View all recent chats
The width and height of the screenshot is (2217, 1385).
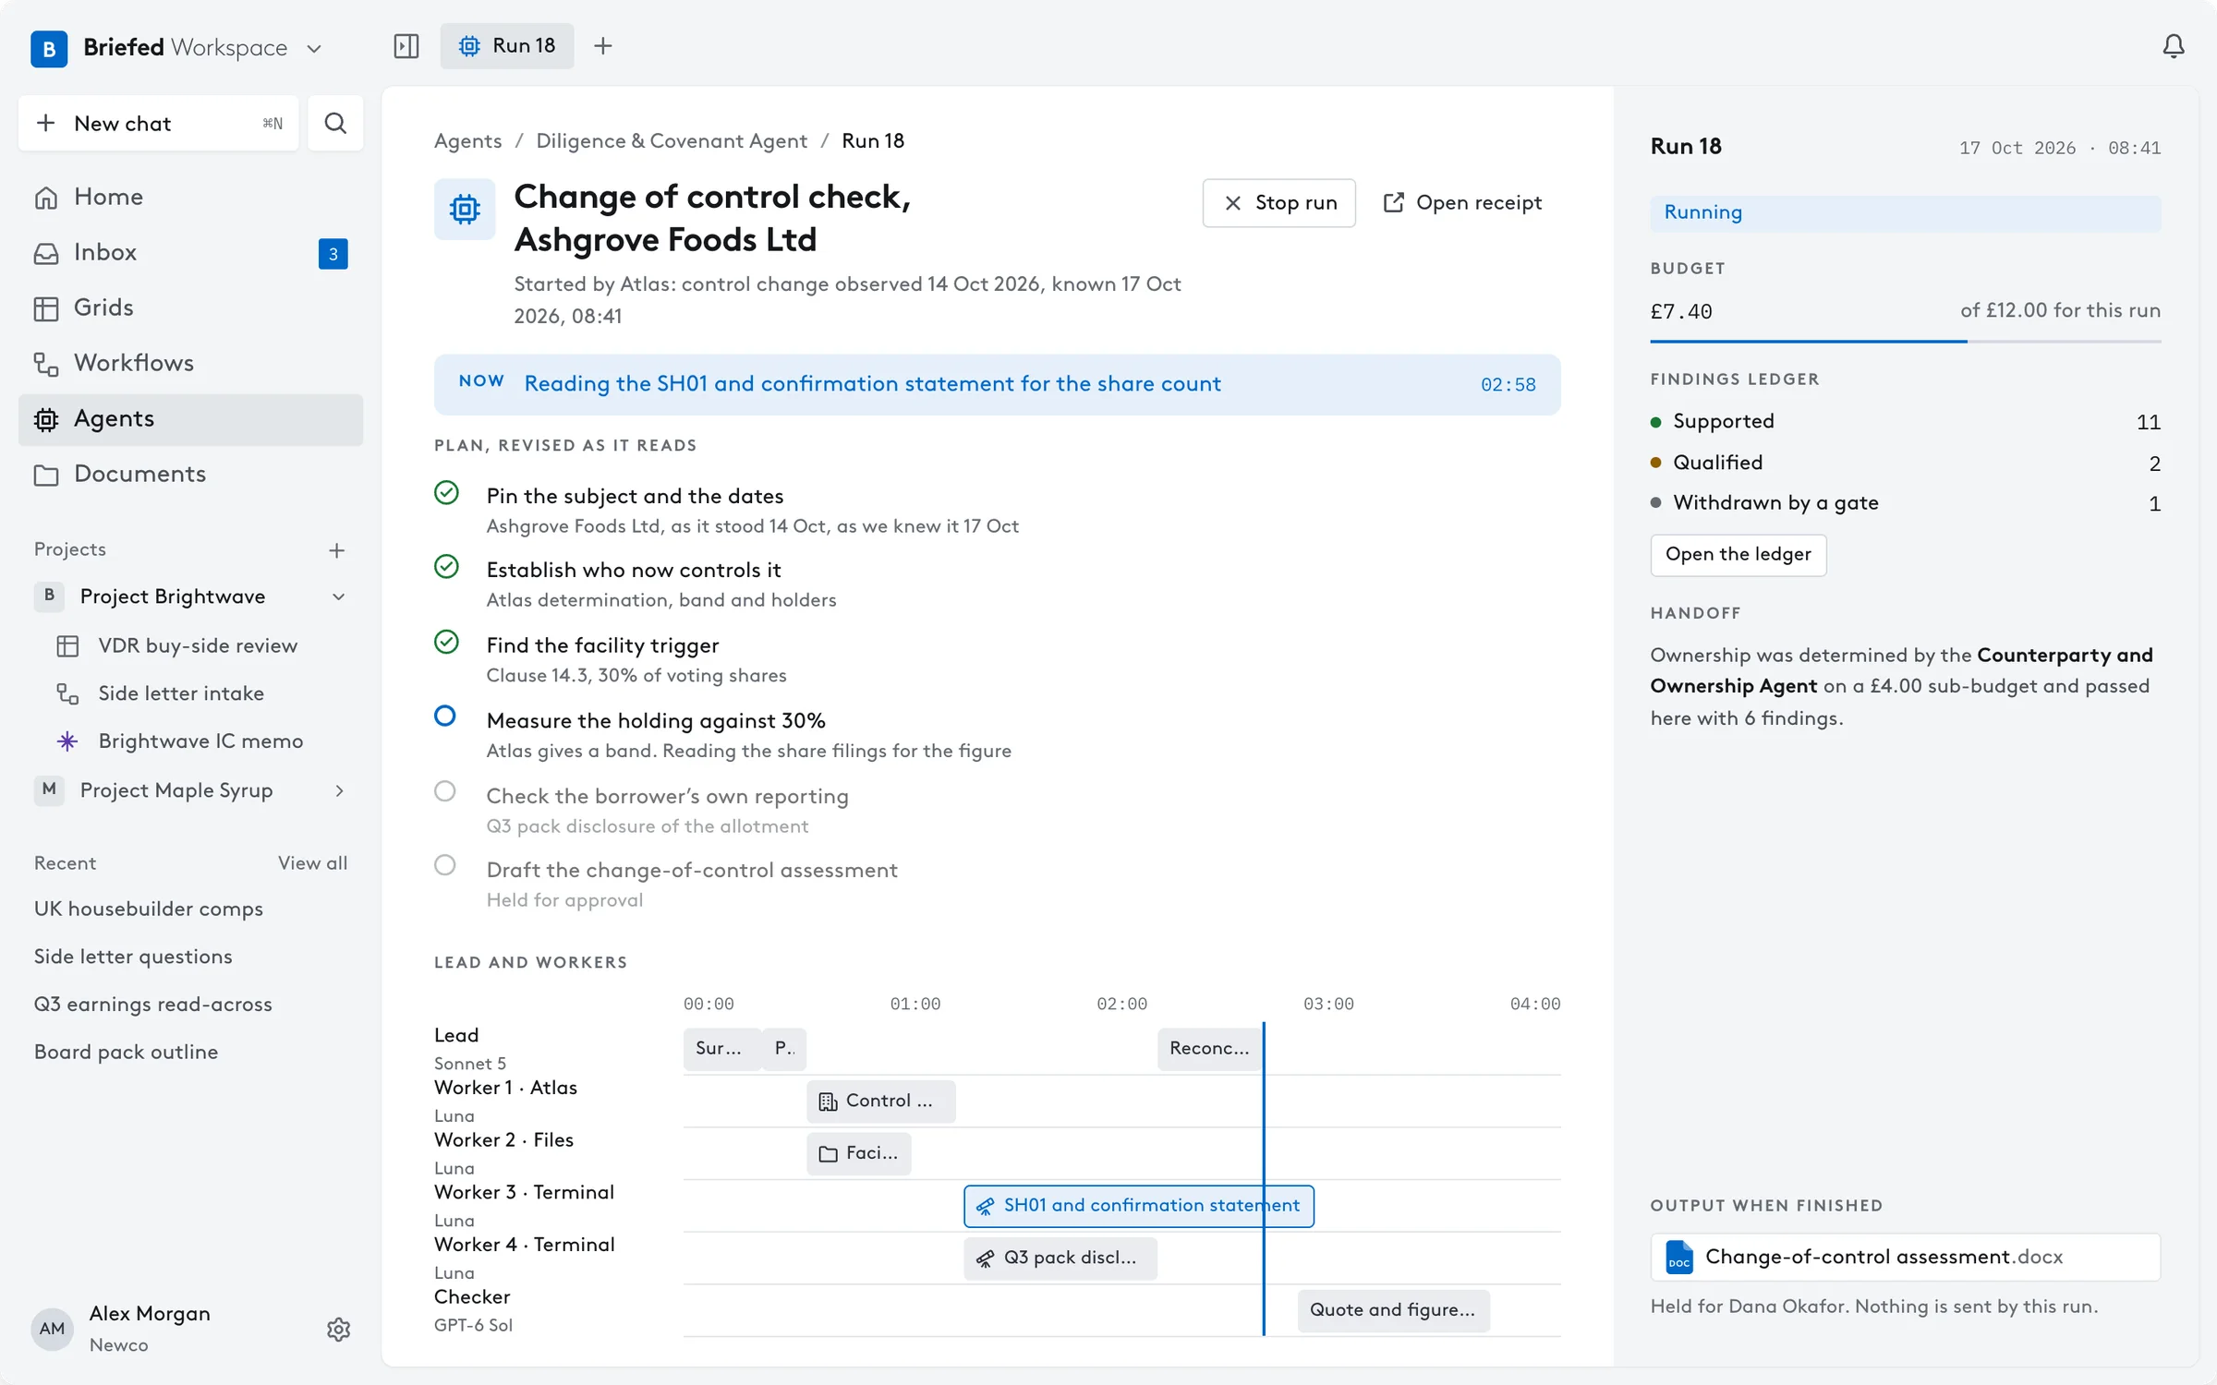point(312,862)
